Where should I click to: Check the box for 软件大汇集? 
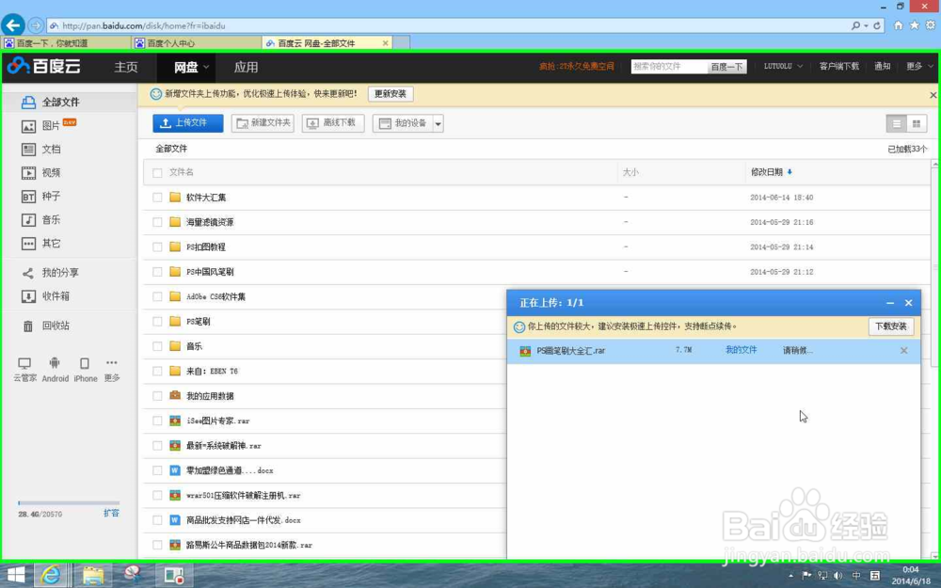point(157,198)
